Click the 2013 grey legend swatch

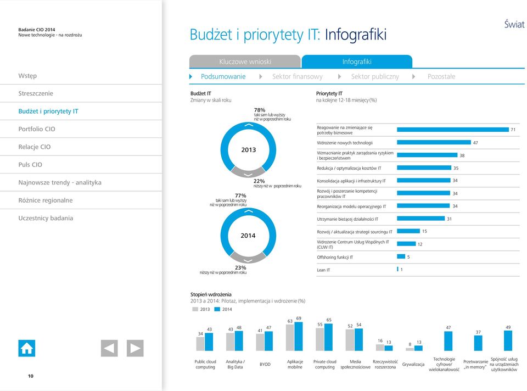(195, 309)
